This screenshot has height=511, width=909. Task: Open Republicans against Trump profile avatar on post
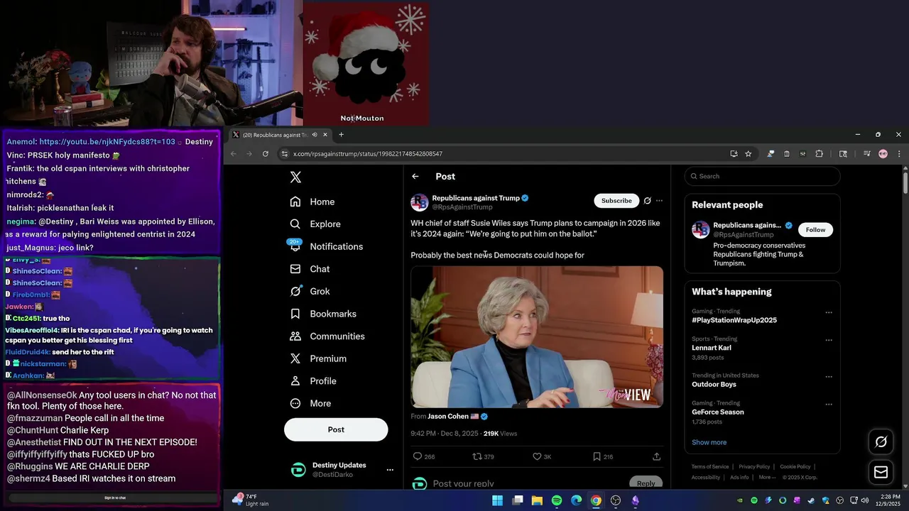coord(419,202)
